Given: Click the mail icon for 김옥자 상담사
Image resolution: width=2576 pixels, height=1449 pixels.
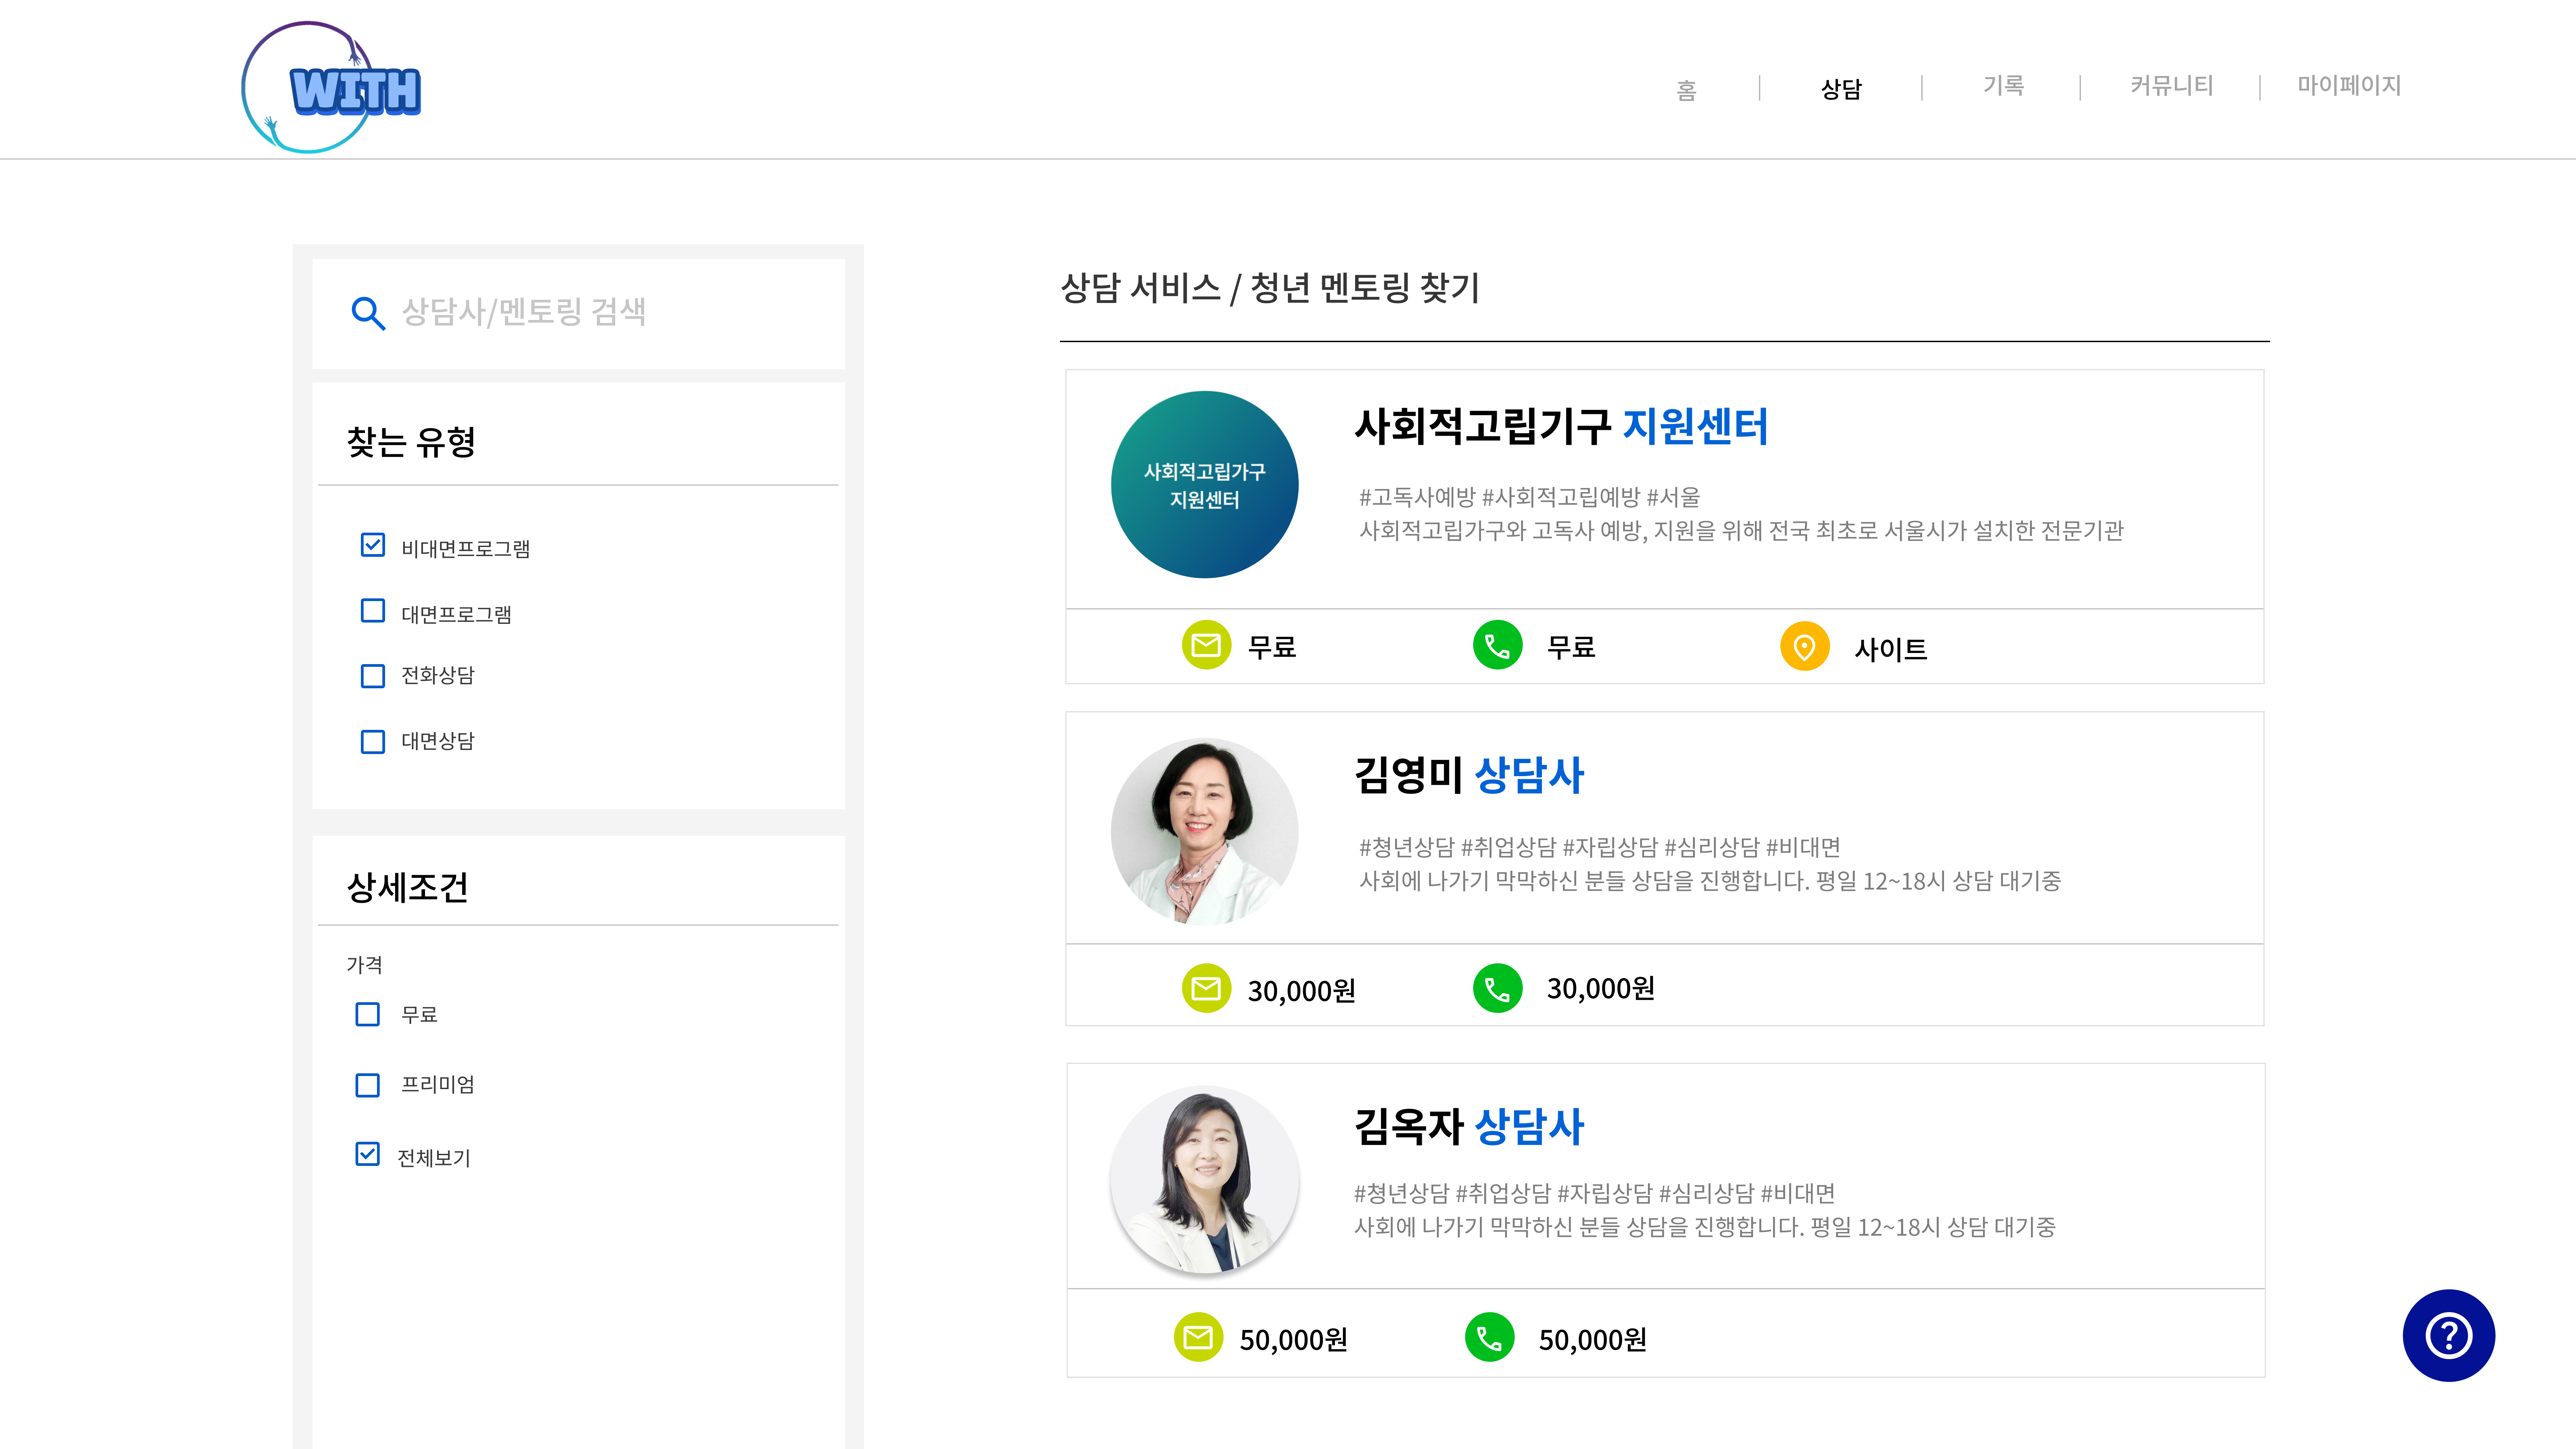Looking at the screenshot, I should point(1198,1337).
